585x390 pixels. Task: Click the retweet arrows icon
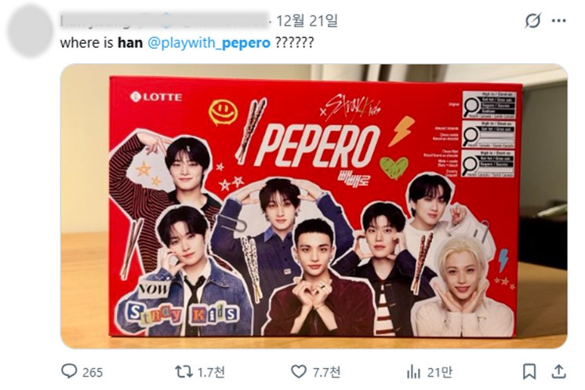(x=183, y=371)
